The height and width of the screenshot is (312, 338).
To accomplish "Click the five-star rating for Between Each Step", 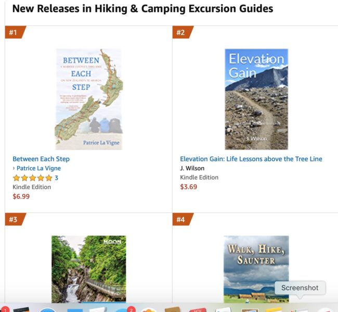I will coord(32,178).
